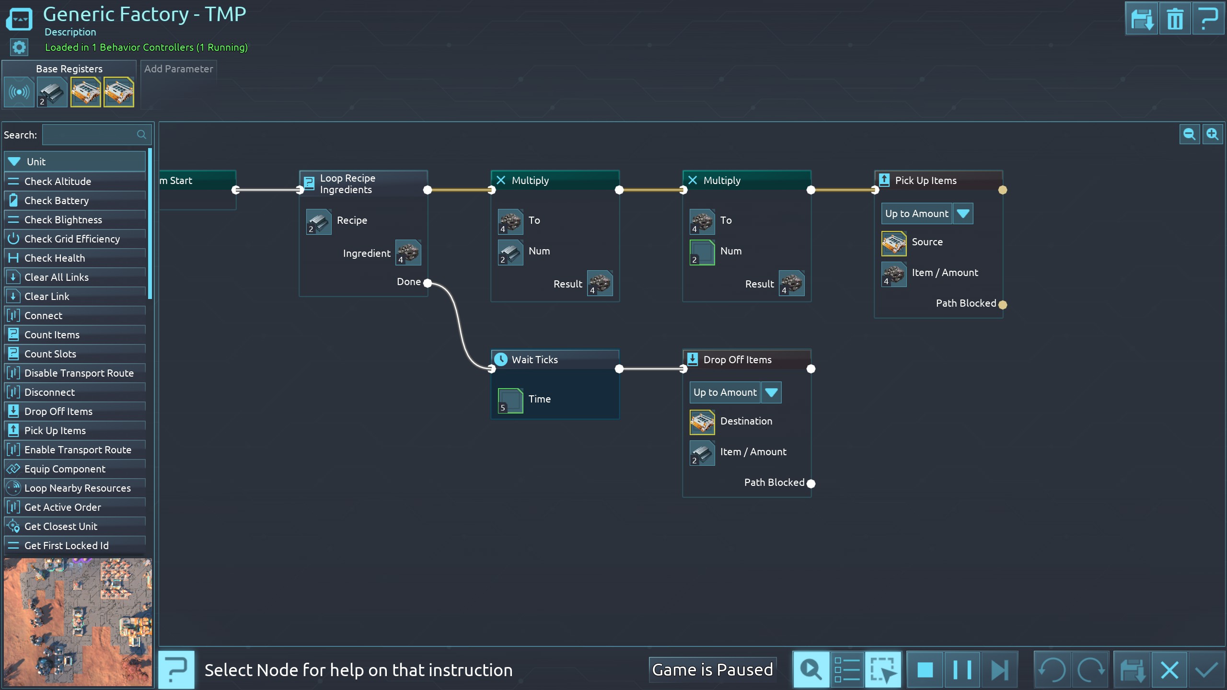Toggle the pause game button
Viewport: 1227px width, 690px height.
tap(962, 669)
